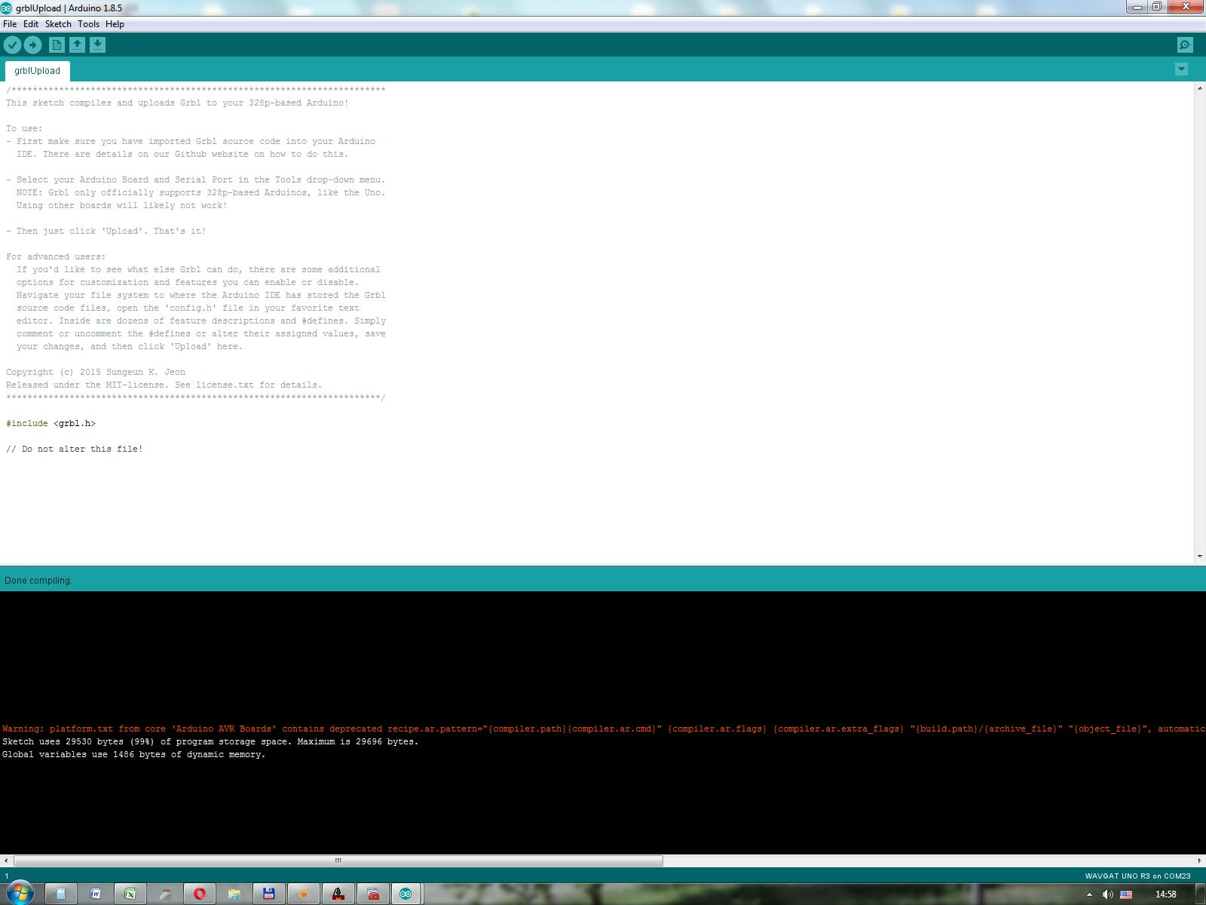Open Windows Explorer from the taskbar
Image resolution: width=1206 pixels, height=905 pixels.
(234, 894)
